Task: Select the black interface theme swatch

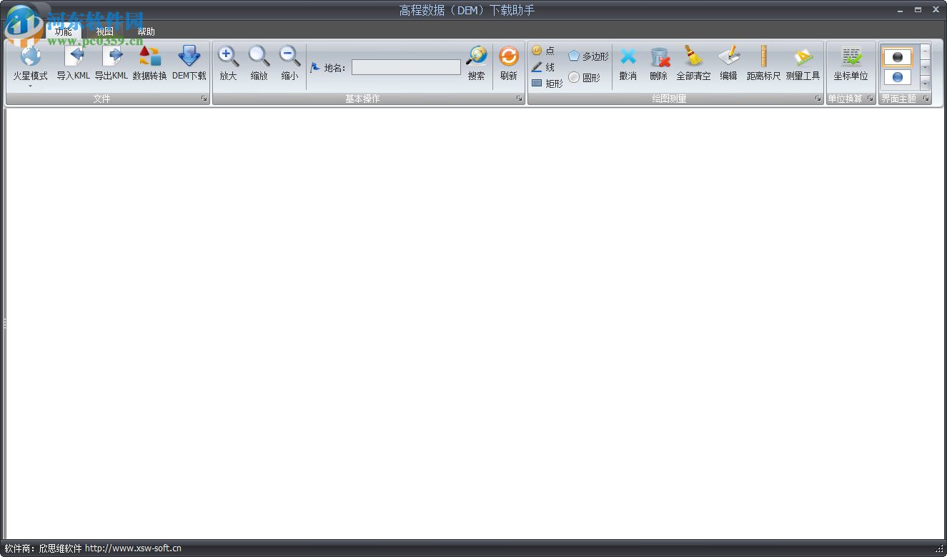Action: click(x=898, y=57)
